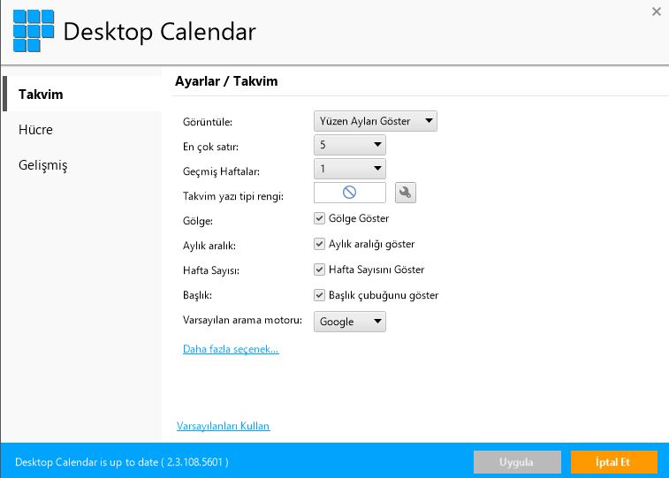Image resolution: width=669 pixels, height=478 pixels.
Task: Click the Hafta Sayısı: label
Action: tap(210, 270)
